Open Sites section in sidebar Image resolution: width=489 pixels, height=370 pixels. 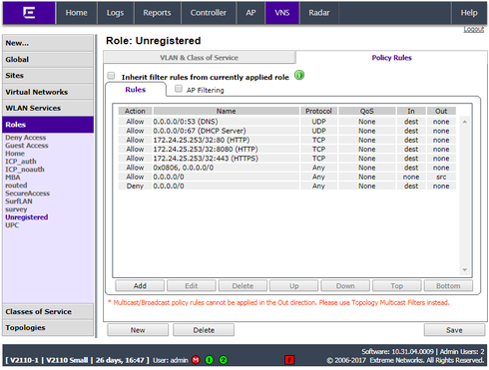coord(48,76)
